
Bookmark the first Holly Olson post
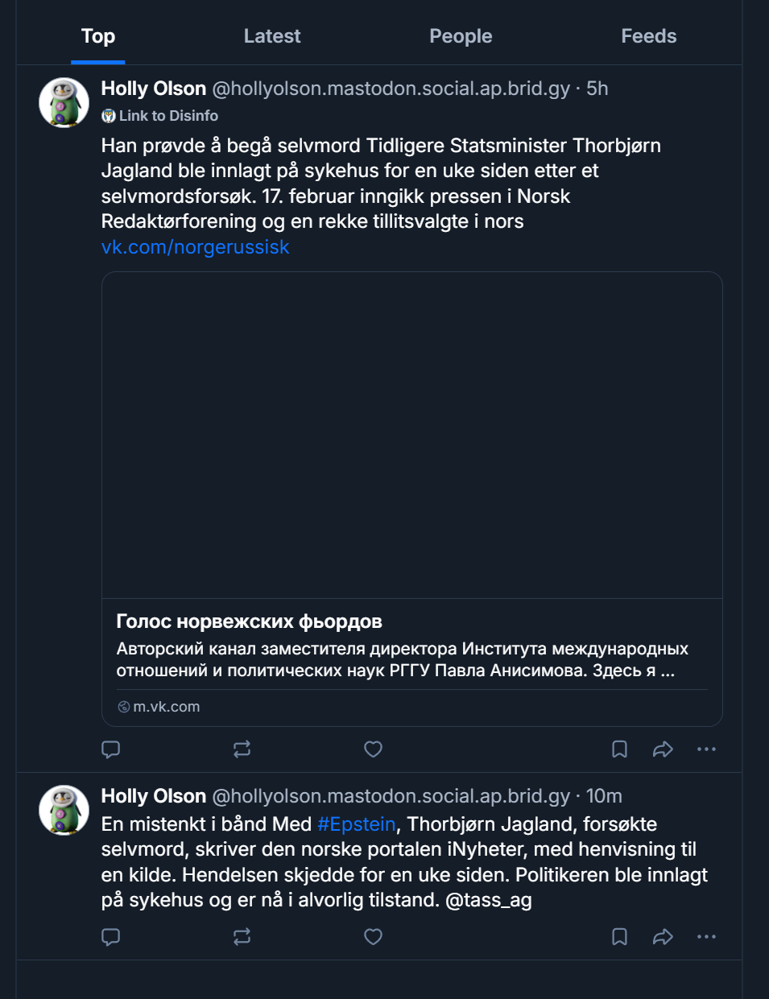(619, 749)
